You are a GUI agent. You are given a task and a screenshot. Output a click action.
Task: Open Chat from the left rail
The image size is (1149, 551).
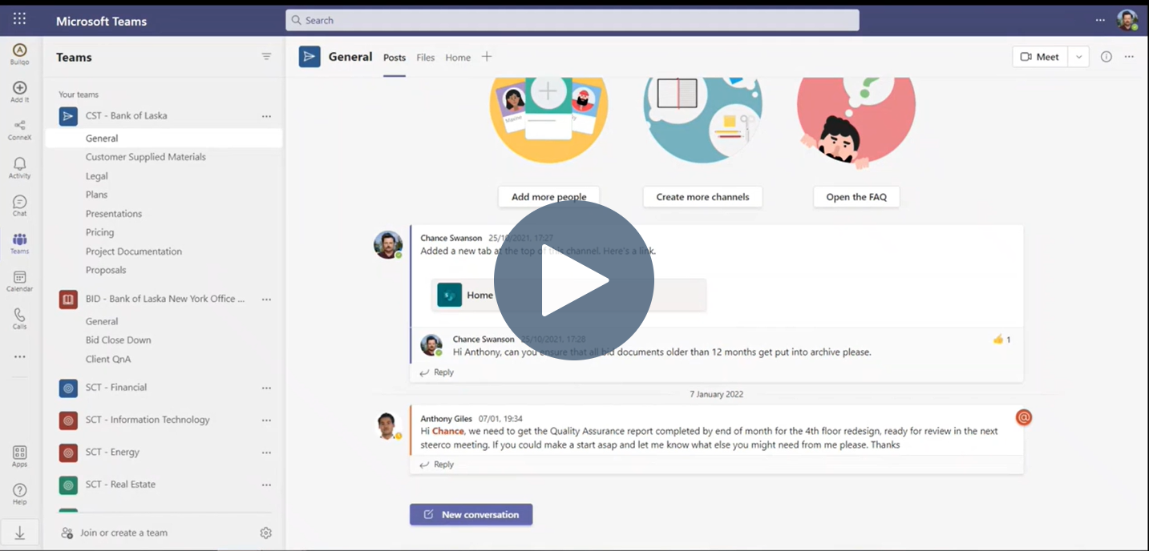[20, 205]
